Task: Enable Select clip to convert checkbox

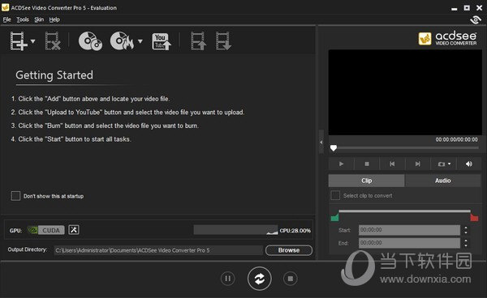Action: [x=335, y=195]
